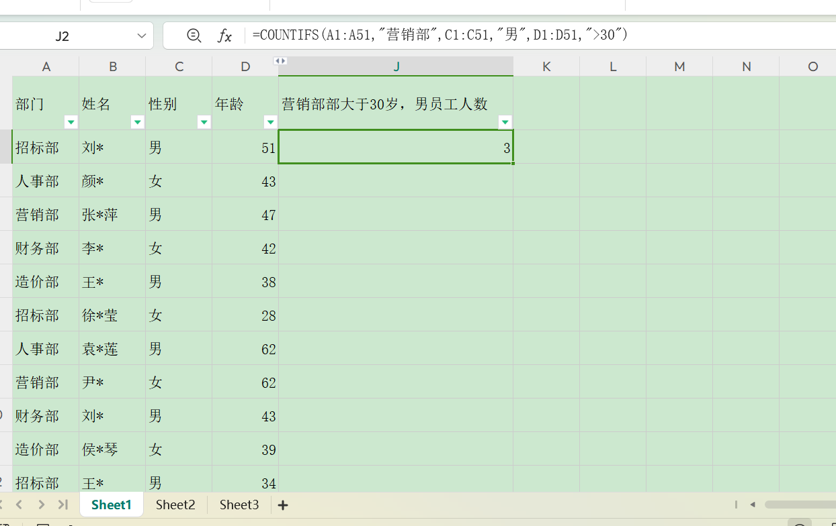Click 造价部 in the 侯*琴 row

click(x=46, y=450)
